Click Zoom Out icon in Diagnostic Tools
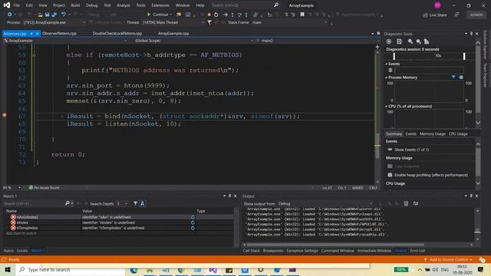 [418, 41]
